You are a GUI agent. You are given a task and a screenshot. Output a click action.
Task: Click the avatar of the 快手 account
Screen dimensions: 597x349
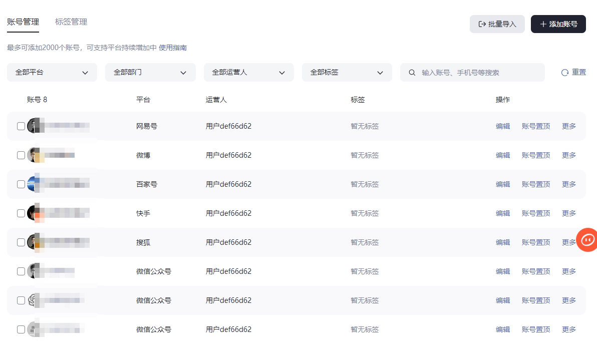tap(33, 213)
